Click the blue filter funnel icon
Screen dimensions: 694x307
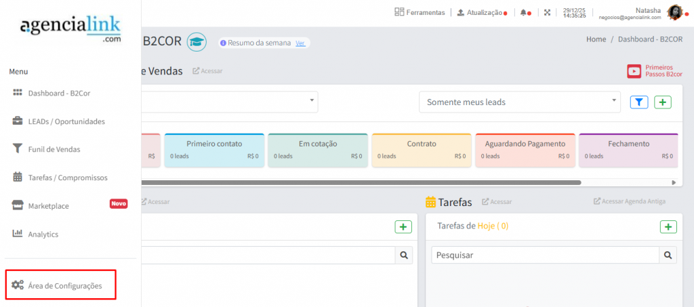click(x=639, y=102)
